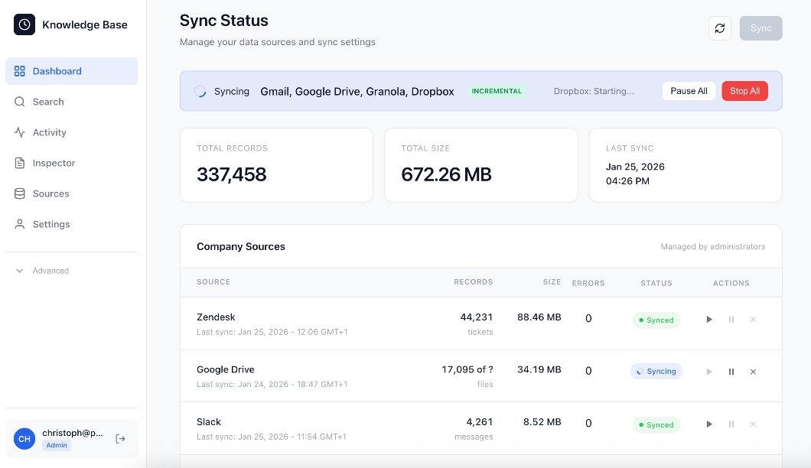Click the RECORDS column header
This screenshot has width=811, height=468.
pyautogui.click(x=474, y=282)
